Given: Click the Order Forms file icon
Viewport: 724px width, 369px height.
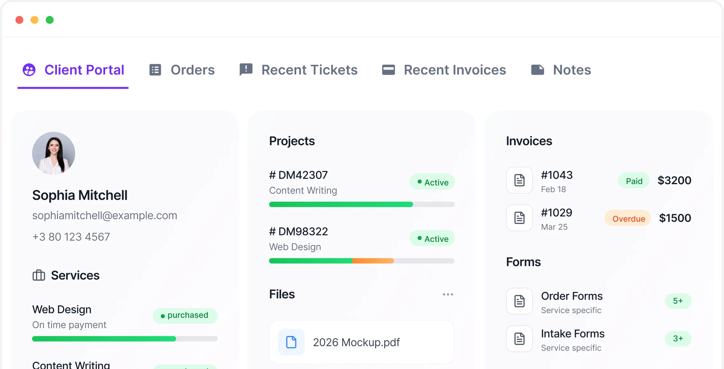Looking at the screenshot, I should pyautogui.click(x=519, y=301).
